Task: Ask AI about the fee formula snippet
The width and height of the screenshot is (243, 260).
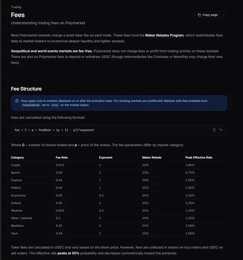Action: point(221,130)
